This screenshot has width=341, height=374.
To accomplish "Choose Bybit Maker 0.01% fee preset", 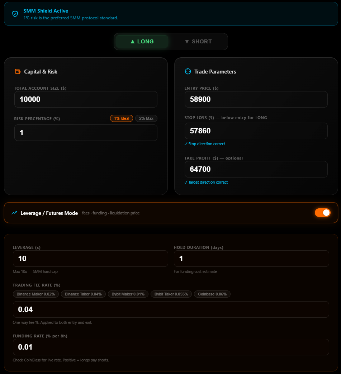I will click(128, 294).
